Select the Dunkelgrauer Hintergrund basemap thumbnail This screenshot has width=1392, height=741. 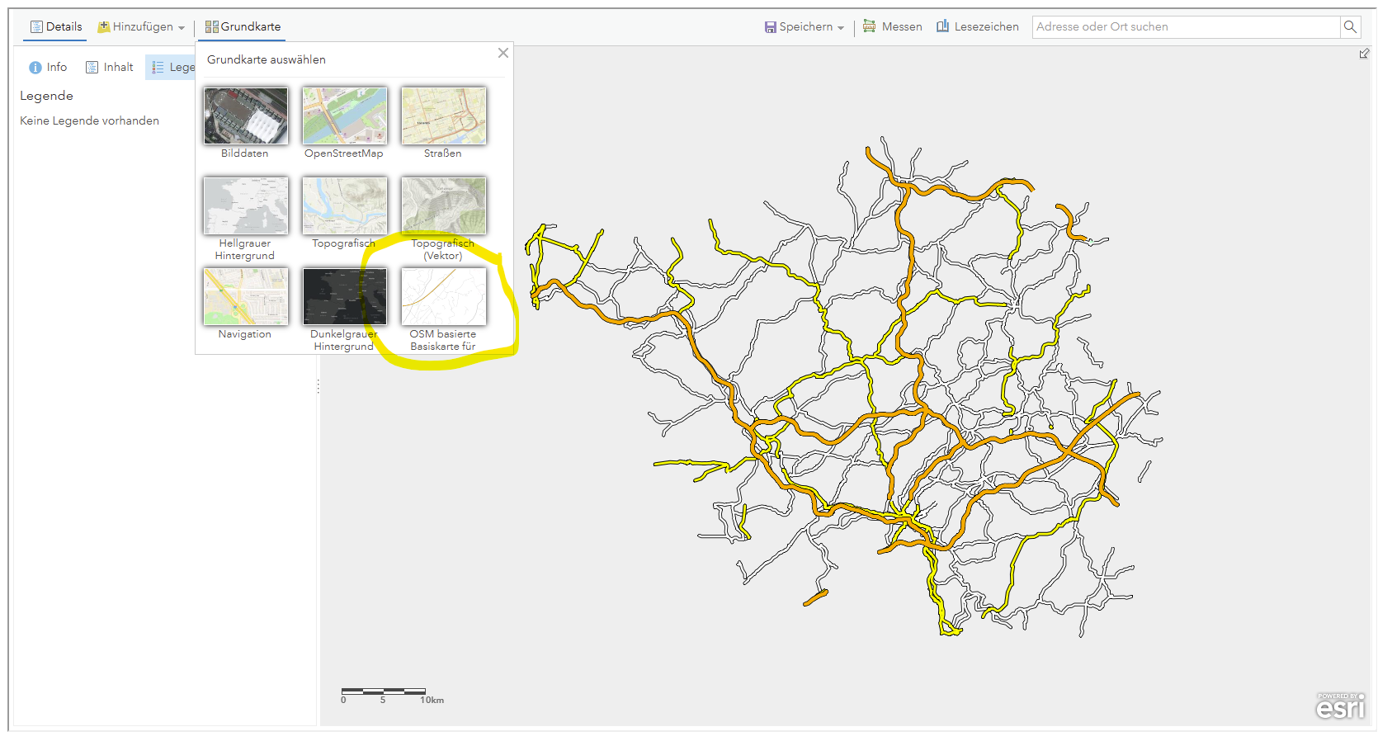pyautogui.click(x=344, y=296)
